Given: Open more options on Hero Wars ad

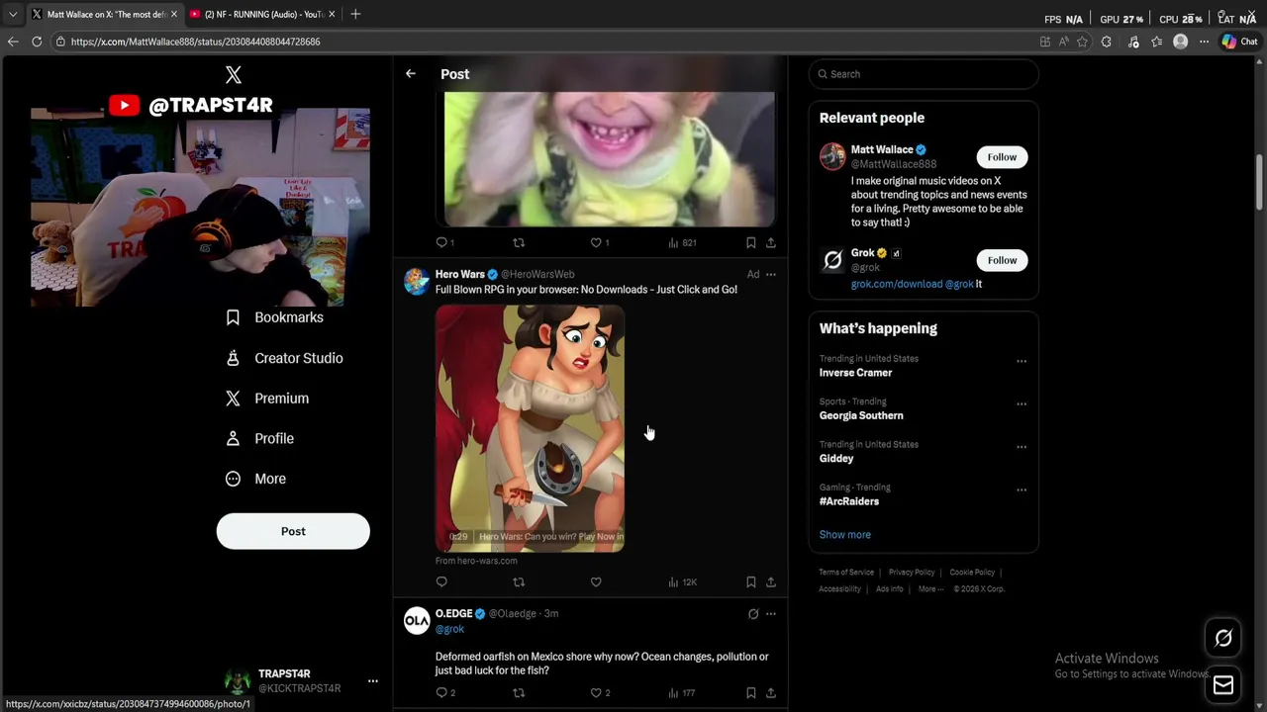Looking at the screenshot, I should [x=771, y=275].
